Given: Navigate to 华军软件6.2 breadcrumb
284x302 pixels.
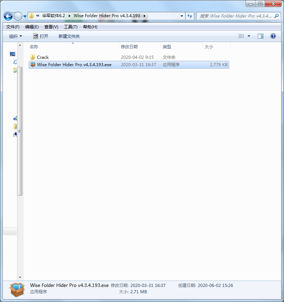Looking at the screenshot, I should click(53, 16).
